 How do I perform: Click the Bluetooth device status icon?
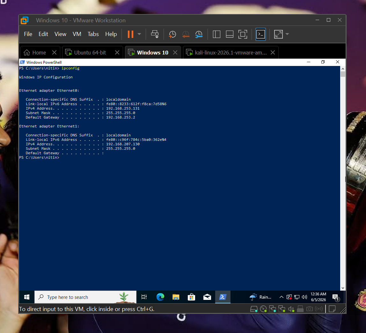pyautogui.click(x=319, y=309)
